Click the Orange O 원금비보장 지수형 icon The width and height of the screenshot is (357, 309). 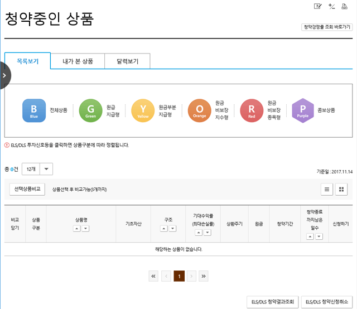coord(199,110)
